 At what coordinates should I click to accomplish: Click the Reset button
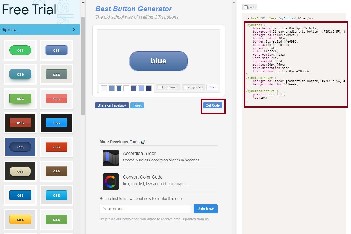(213, 87)
